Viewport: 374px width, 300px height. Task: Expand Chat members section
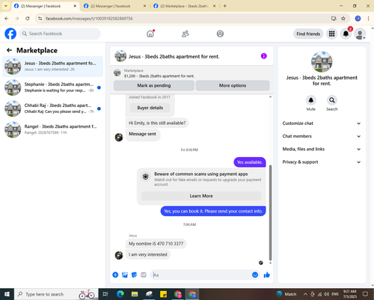322,136
